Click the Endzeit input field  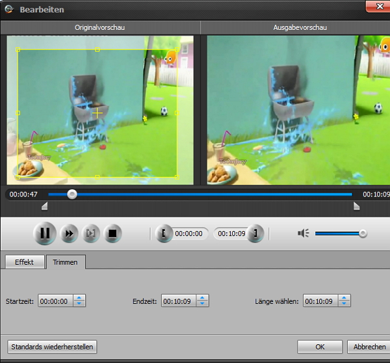point(179,301)
